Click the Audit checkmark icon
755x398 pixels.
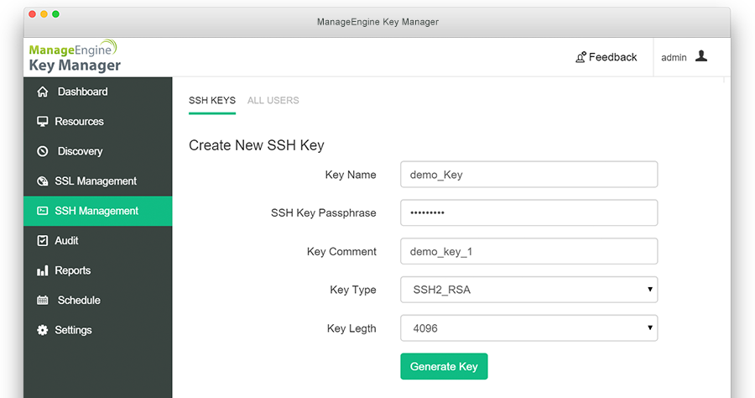point(43,241)
